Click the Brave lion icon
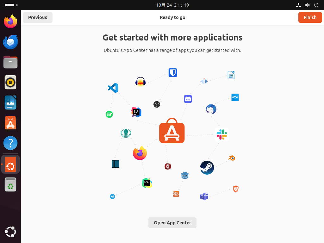 click(236, 189)
